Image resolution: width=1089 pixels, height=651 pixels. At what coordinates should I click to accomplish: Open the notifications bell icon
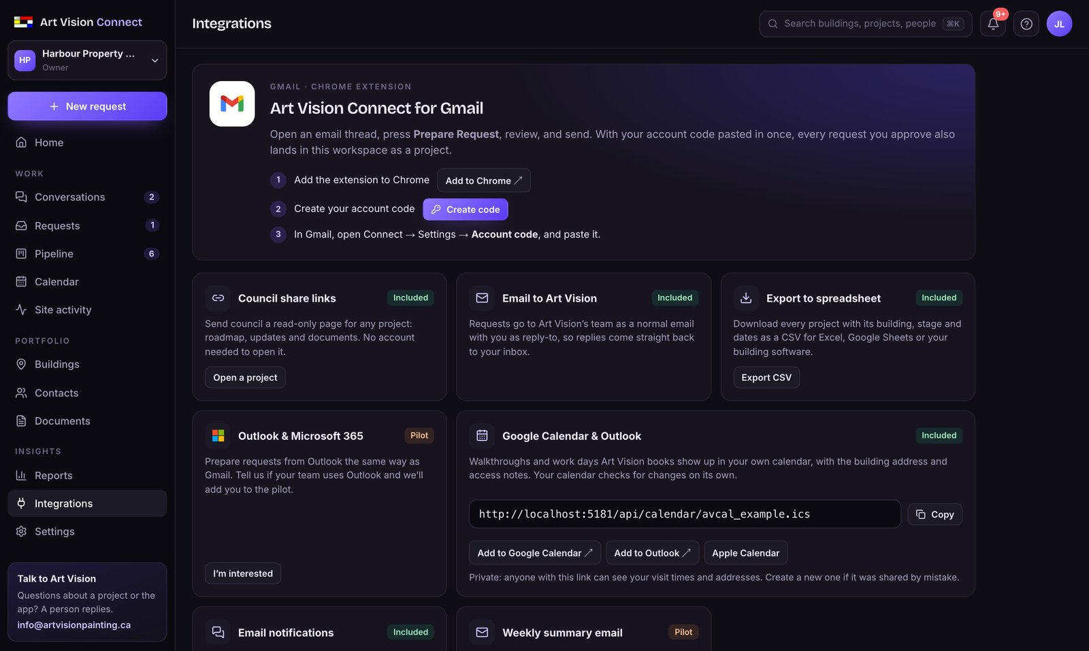tap(993, 24)
